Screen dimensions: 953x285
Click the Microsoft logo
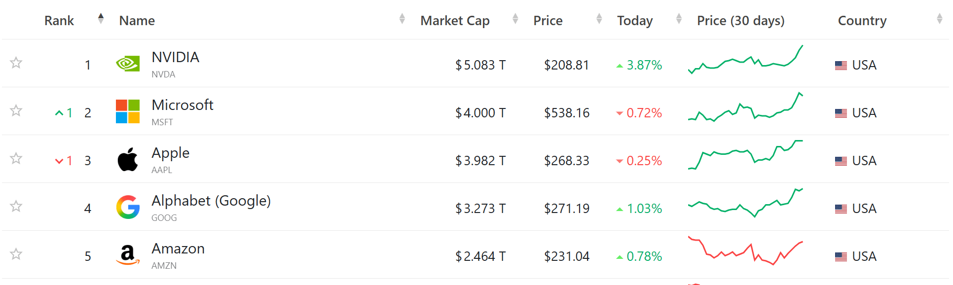coord(127,111)
